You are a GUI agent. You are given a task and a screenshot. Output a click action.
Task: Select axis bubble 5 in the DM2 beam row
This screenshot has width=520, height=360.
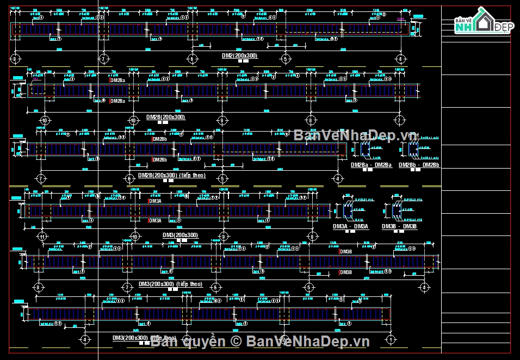pyautogui.click(x=285, y=59)
